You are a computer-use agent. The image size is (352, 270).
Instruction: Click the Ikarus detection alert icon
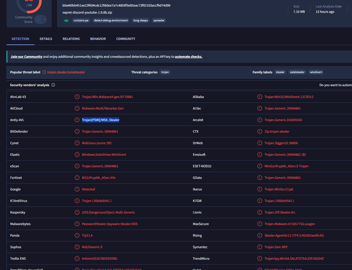[260, 189]
